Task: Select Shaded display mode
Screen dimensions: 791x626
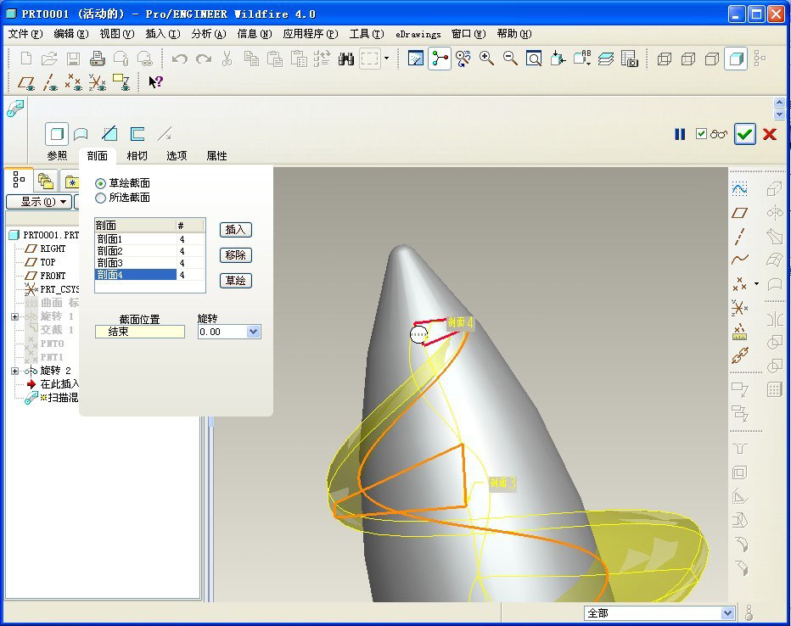Action: tap(736, 59)
